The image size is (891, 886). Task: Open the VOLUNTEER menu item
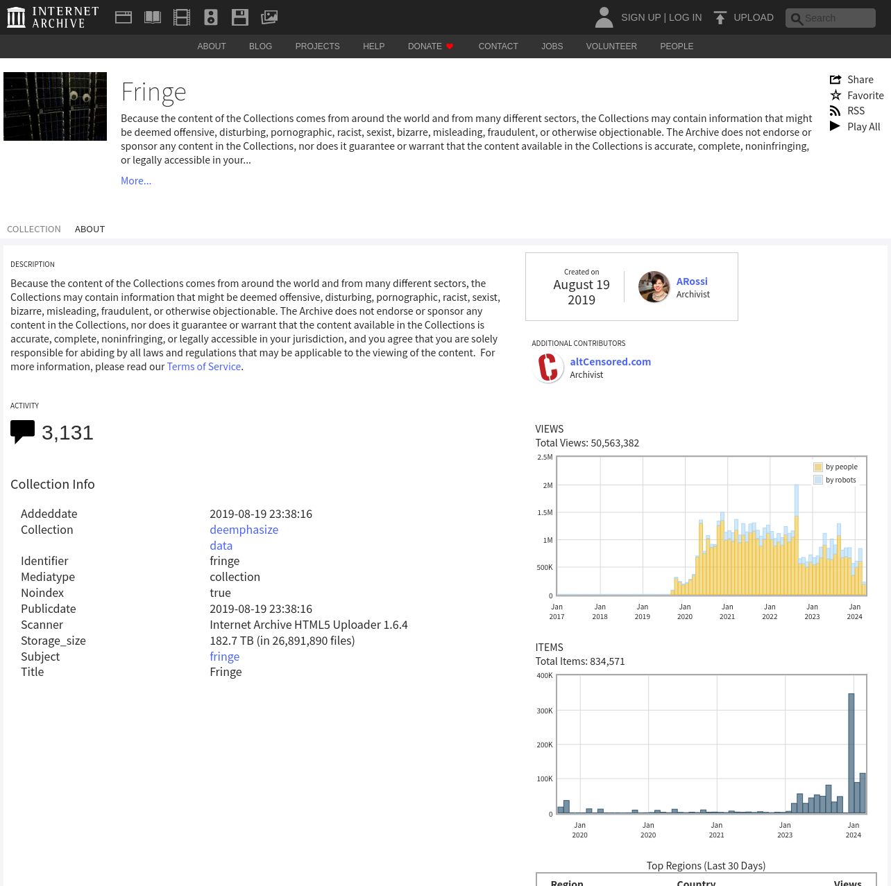tap(611, 46)
